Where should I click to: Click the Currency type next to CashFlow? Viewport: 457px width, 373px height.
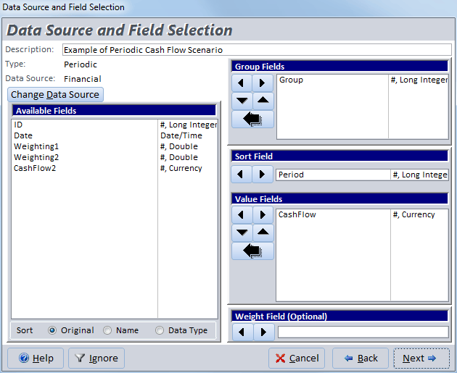coord(414,214)
